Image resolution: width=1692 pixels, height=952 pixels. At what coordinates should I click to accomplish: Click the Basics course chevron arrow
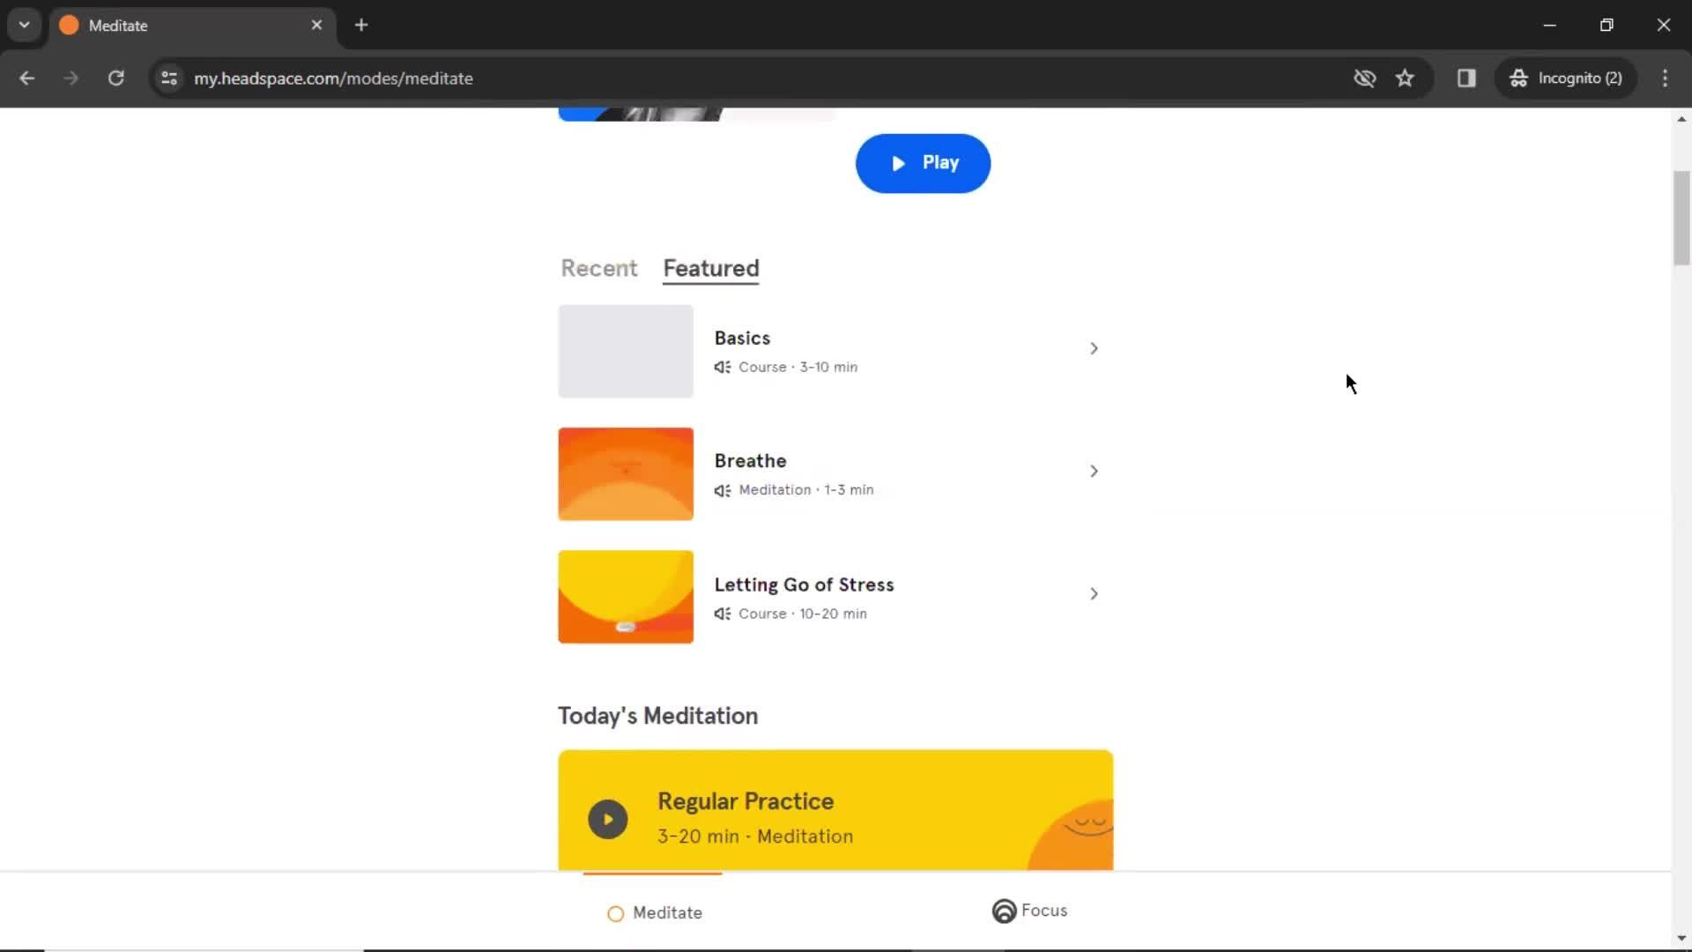click(1094, 349)
